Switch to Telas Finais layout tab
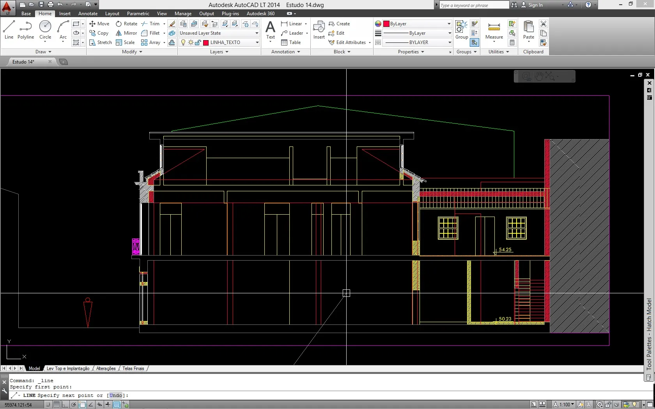This screenshot has height=409, width=655. [133, 368]
